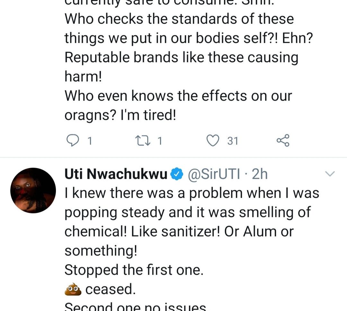The image size is (347, 311).
Task: Click the 31 likes count
Action: pyautogui.click(x=233, y=141)
